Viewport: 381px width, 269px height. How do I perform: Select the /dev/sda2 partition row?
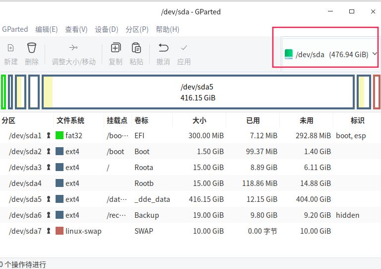click(x=190, y=152)
